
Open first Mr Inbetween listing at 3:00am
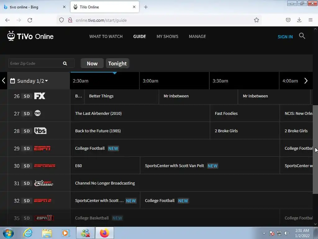(x=198, y=96)
